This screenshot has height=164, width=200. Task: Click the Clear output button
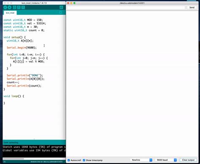[188, 160]
